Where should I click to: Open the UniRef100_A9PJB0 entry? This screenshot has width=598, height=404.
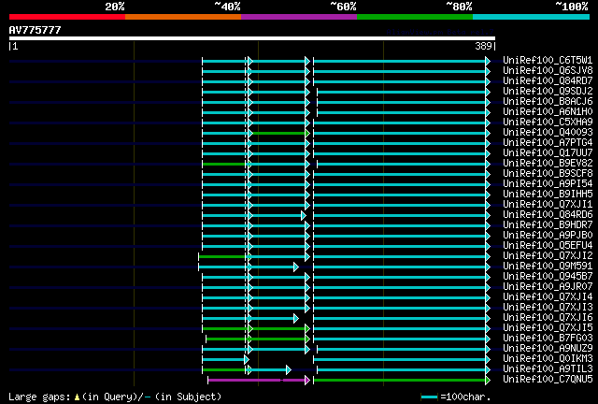pyautogui.click(x=548, y=236)
